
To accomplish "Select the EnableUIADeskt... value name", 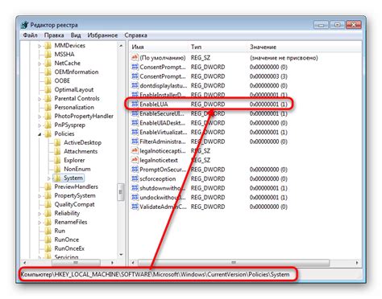I will (163, 123).
